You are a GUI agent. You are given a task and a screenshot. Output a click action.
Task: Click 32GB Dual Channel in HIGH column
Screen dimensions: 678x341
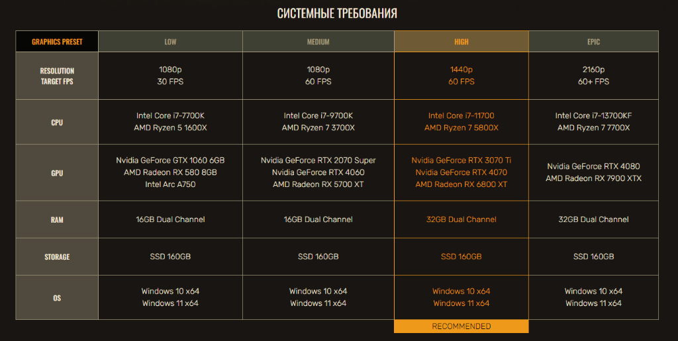(461, 219)
